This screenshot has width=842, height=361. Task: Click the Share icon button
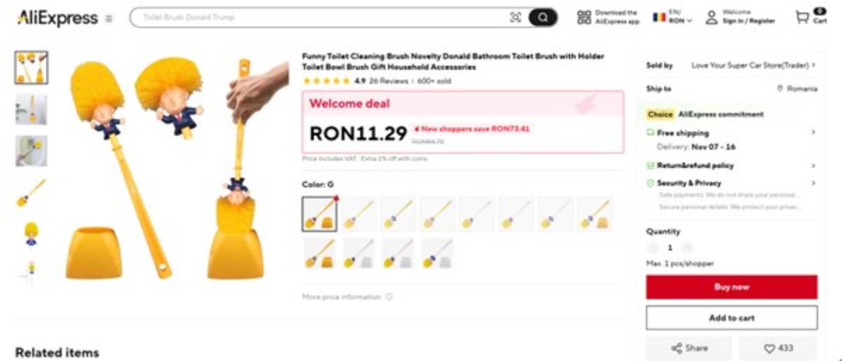point(689,348)
